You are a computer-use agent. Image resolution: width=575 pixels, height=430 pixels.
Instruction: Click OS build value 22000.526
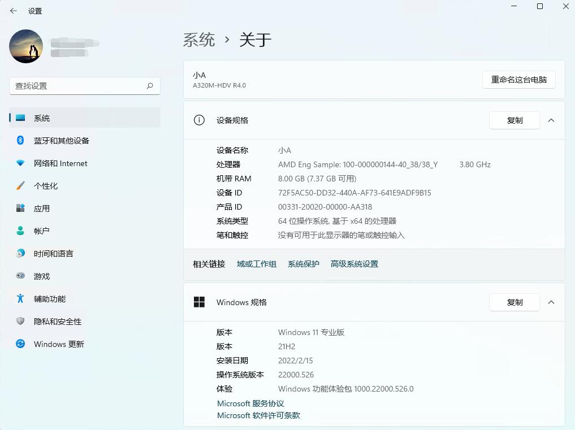point(296,375)
